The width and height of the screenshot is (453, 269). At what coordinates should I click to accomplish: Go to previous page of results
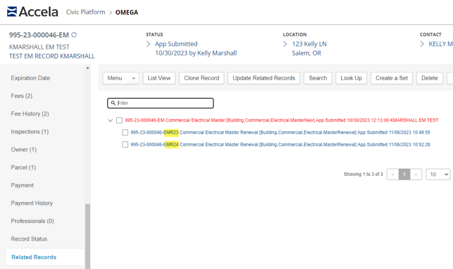coord(393,174)
